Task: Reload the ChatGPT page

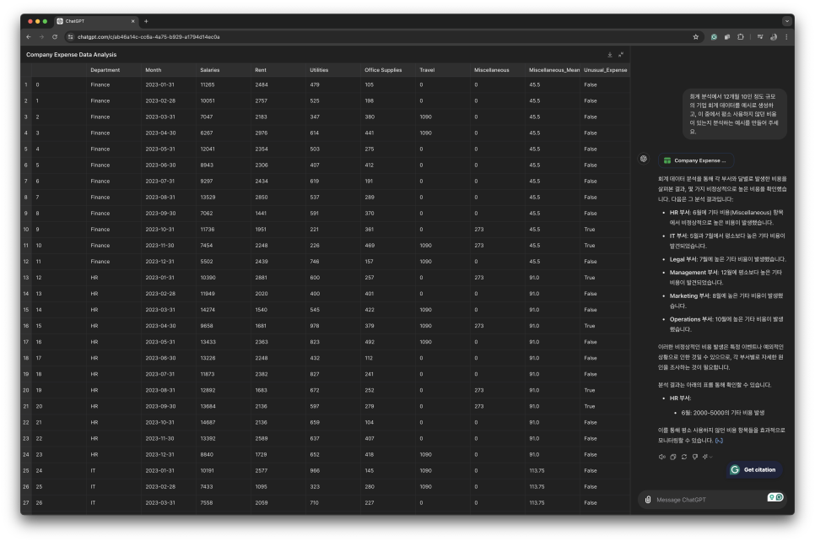Action: [x=55, y=37]
